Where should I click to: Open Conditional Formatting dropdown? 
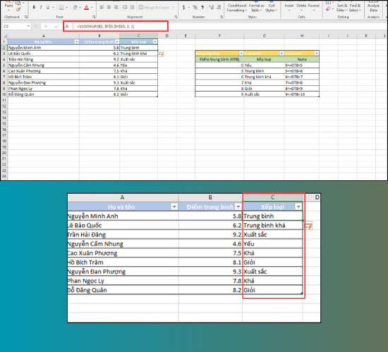click(237, 8)
